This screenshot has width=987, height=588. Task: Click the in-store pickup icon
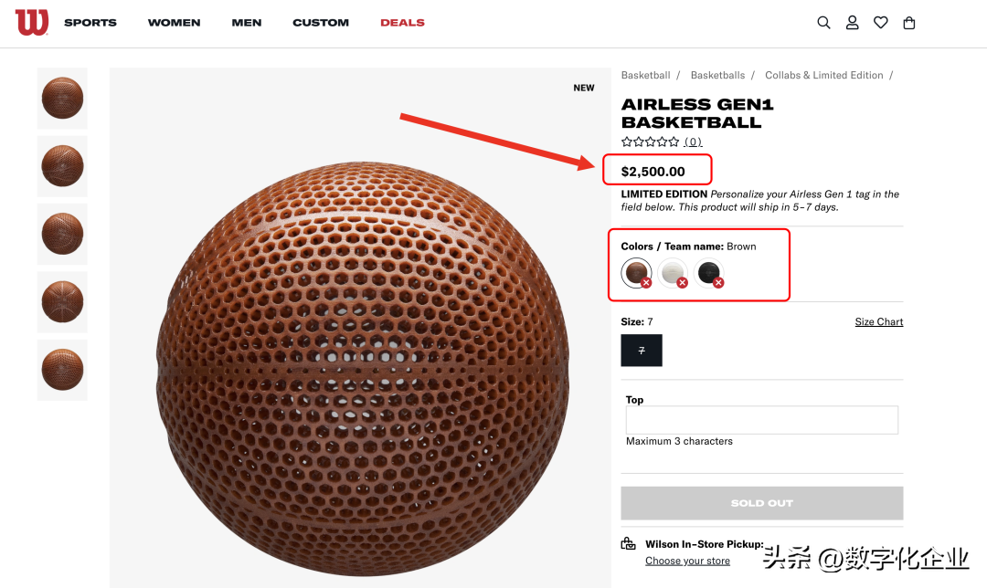[628, 543]
